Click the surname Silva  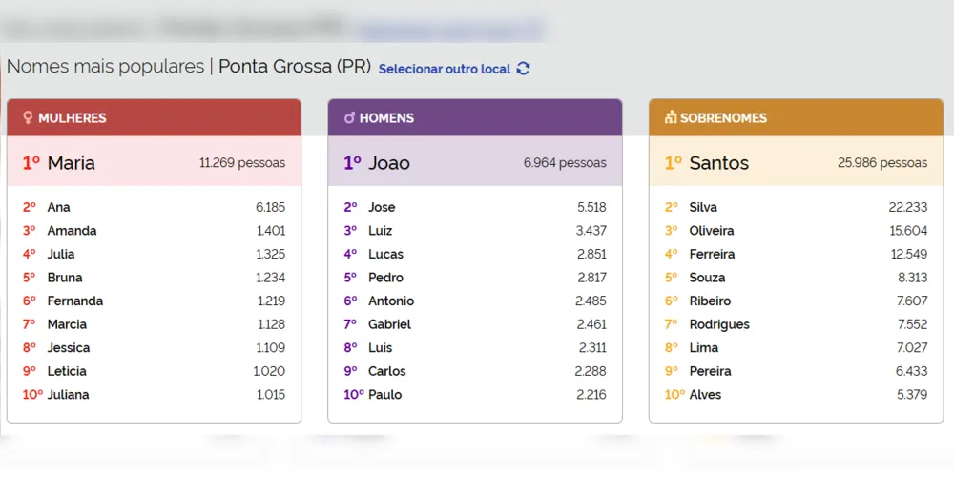[x=703, y=207]
